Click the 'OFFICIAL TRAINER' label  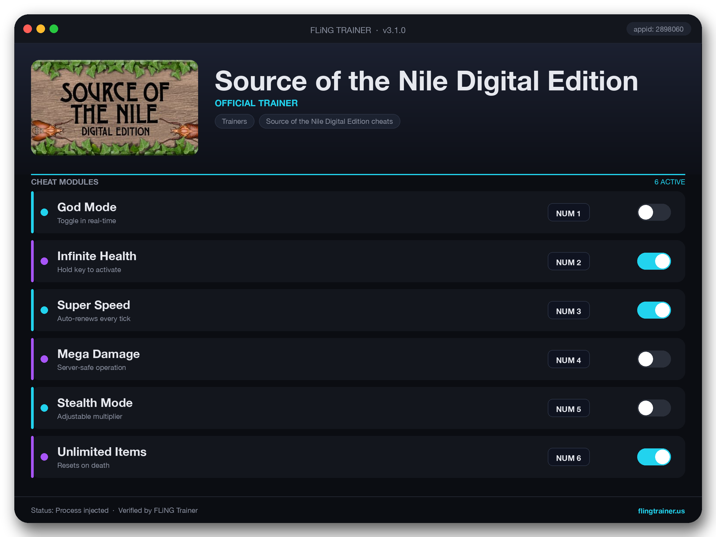point(256,103)
